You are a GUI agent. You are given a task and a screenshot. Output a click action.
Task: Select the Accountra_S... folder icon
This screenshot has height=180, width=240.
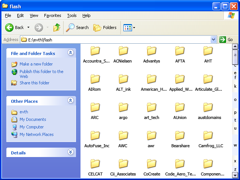(x=95, y=50)
